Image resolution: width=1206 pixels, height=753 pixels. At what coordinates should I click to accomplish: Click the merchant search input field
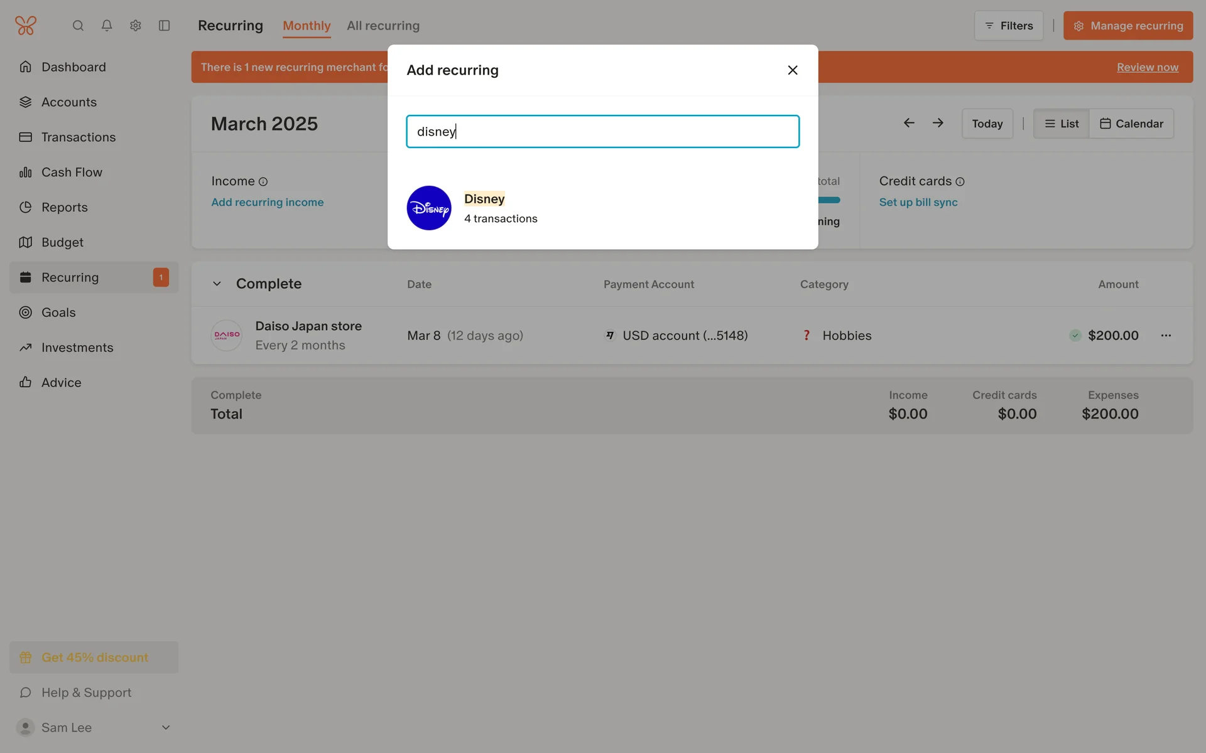[603, 132]
